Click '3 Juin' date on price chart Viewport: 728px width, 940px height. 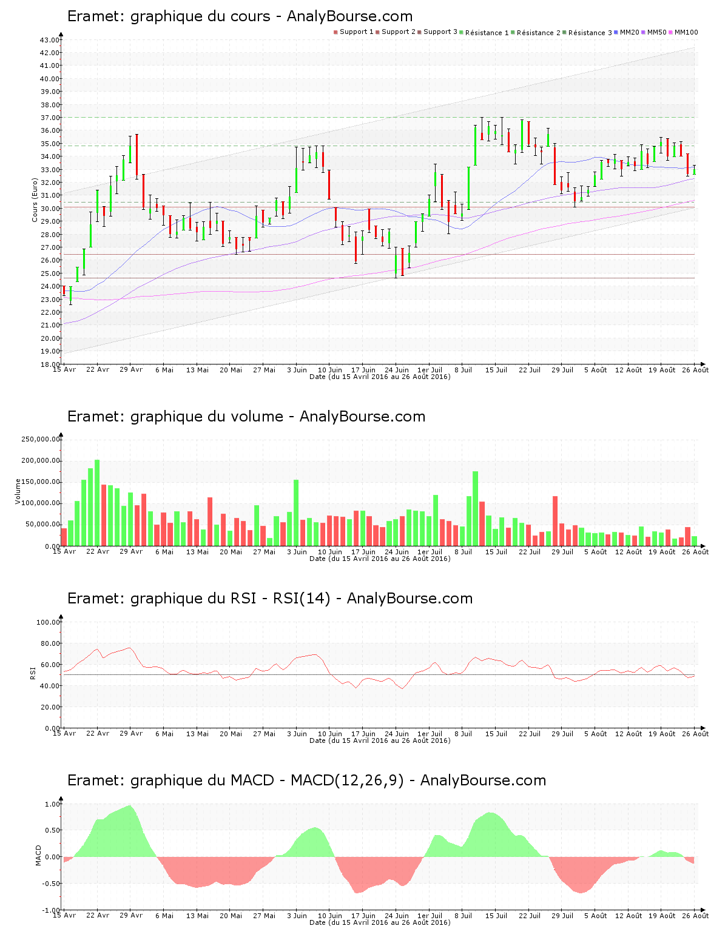(x=297, y=369)
